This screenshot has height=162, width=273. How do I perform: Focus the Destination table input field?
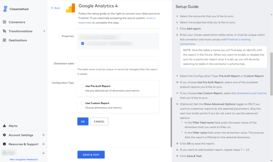pyautogui.click(x=118, y=64)
